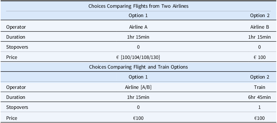The height and width of the screenshot is (123, 277).
Task: Click the 'Price' row label in second table
Action: click(12, 118)
